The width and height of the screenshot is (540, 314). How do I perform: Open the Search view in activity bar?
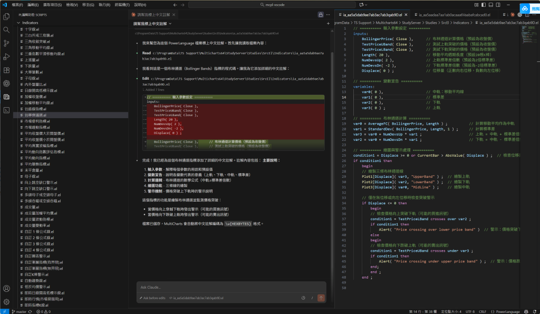[6, 31]
